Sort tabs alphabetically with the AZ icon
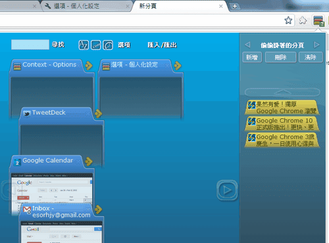This screenshot has height=243, width=329. pyautogui.click(x=84, y=45)
